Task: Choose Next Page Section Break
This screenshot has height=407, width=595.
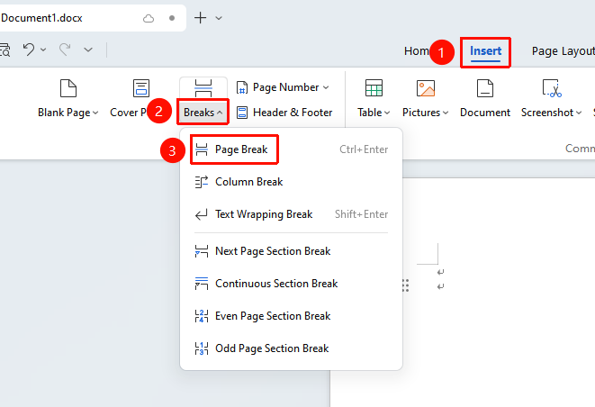Action: coord(291,251)
